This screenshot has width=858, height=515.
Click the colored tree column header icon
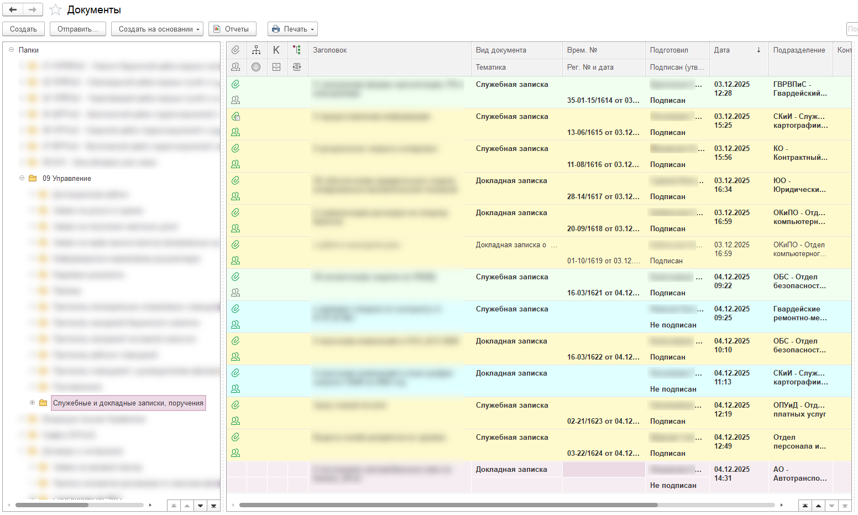pos(297,50)
